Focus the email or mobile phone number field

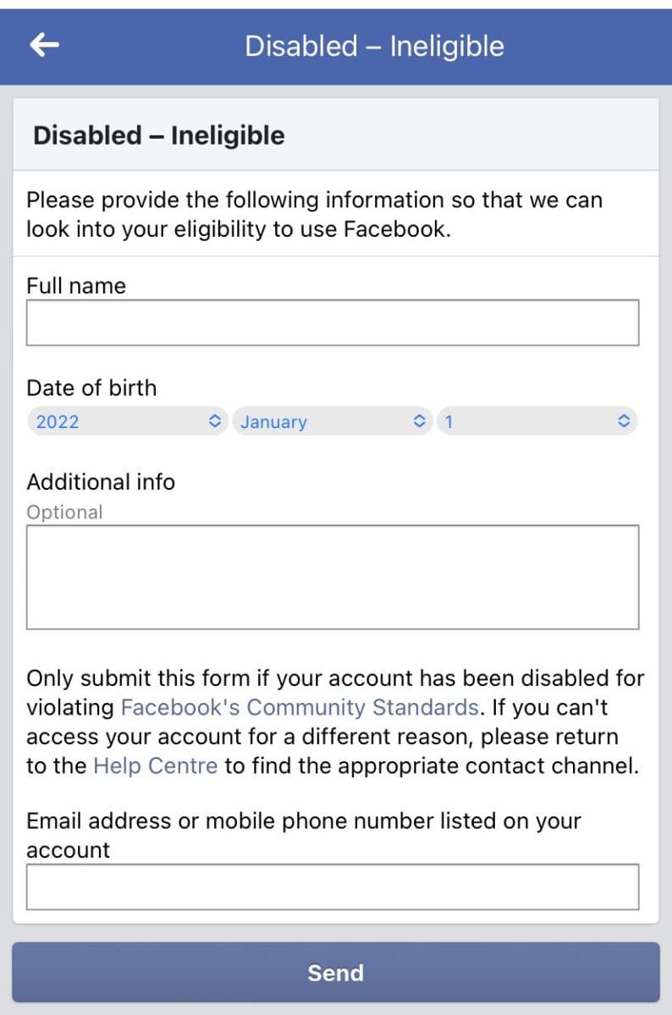[333, 886]
